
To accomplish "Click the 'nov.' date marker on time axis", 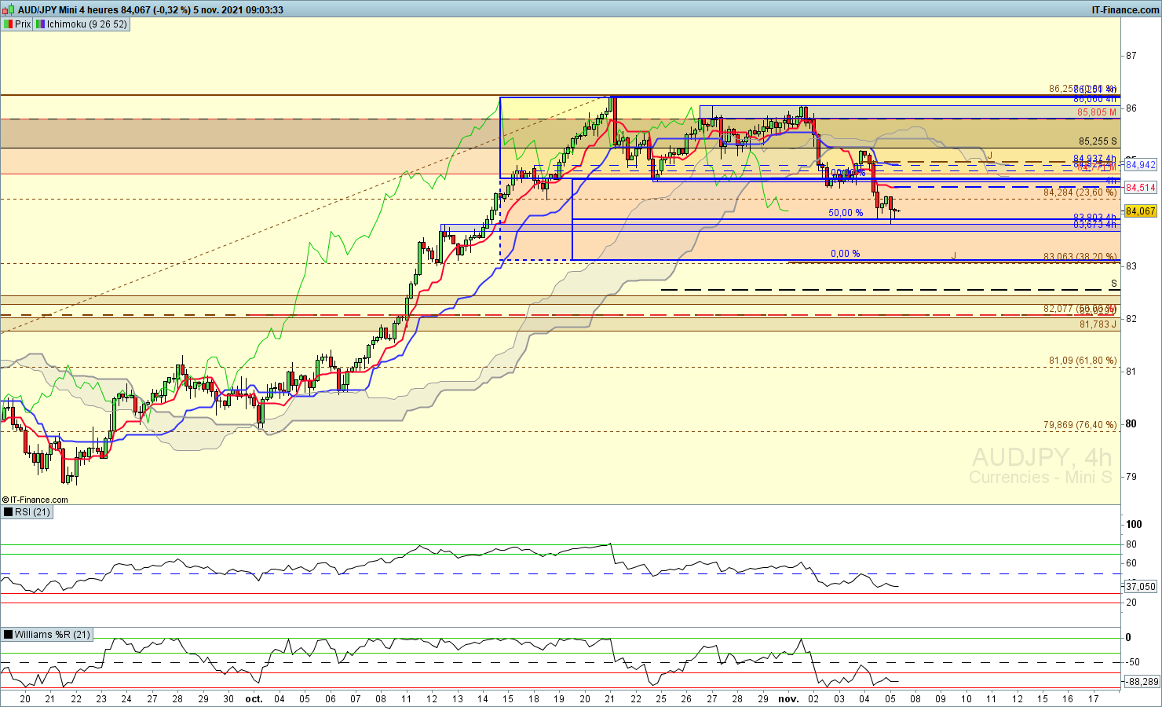I will (787, 698).
